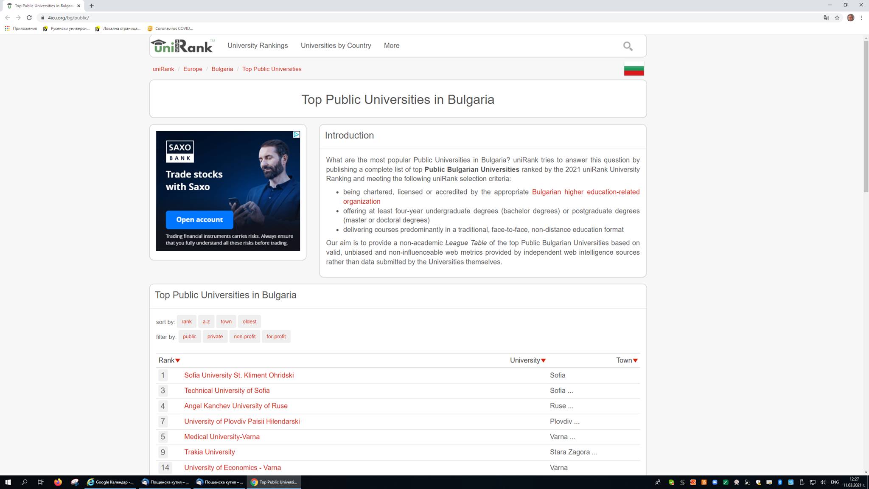This screenshot has height=489, width=869.
Task: Sort table using Rank column arrow
Action: [178, 360]
